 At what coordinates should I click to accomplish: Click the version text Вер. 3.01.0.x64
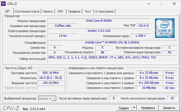point(34,109)
